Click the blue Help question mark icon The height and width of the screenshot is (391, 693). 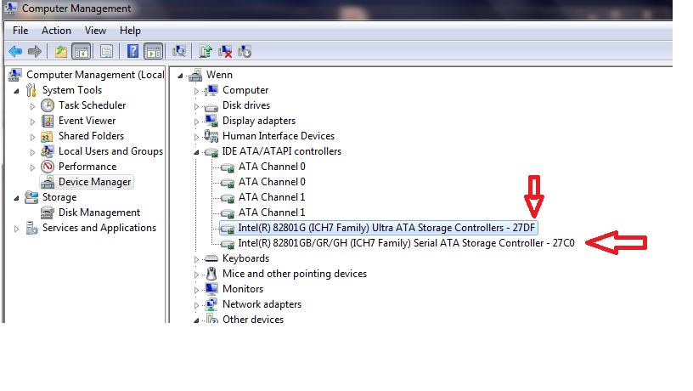point(132,51)
